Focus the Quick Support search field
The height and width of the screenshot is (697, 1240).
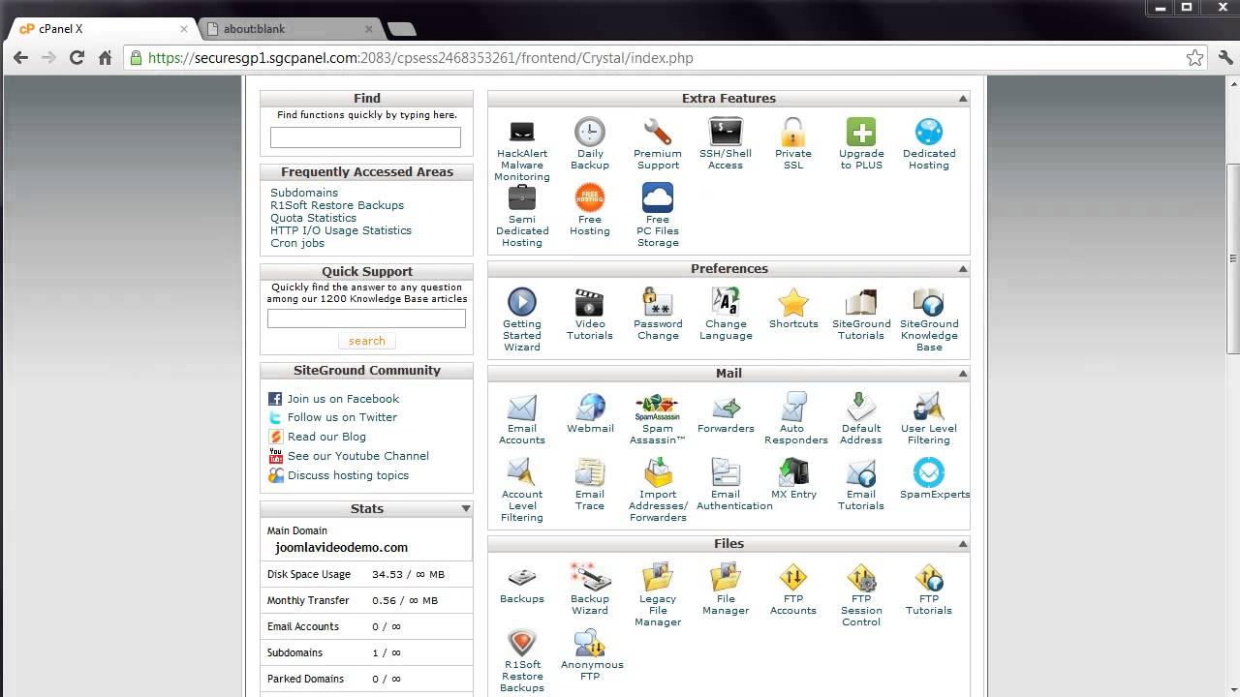366,318
